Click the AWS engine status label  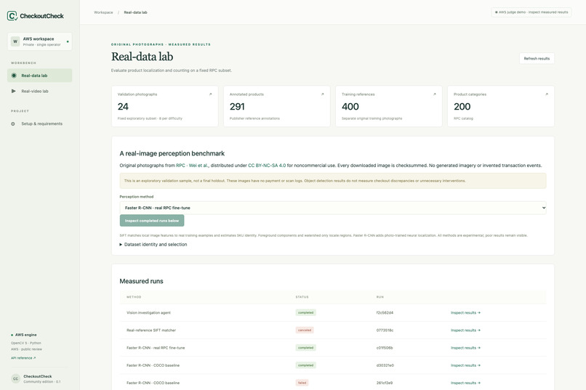tap(24, 335)
